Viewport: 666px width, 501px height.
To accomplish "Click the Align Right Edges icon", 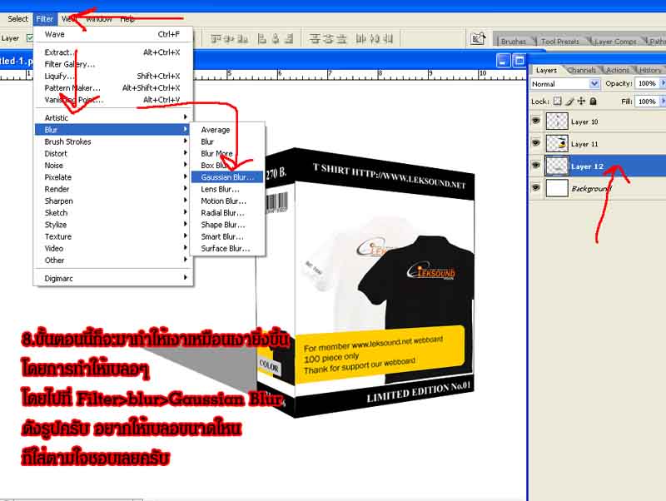I will tap(289, 39).
